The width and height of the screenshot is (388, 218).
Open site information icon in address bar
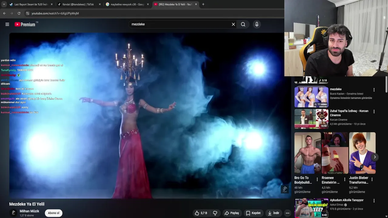click(28, 13)
